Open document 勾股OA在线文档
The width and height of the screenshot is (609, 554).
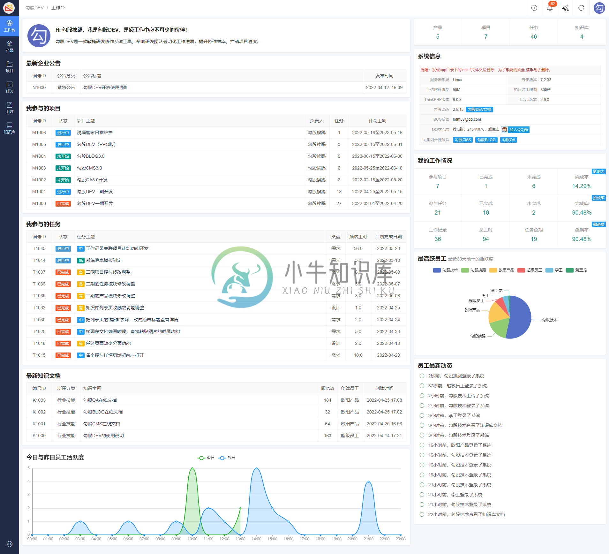click(x=100, y=400)
